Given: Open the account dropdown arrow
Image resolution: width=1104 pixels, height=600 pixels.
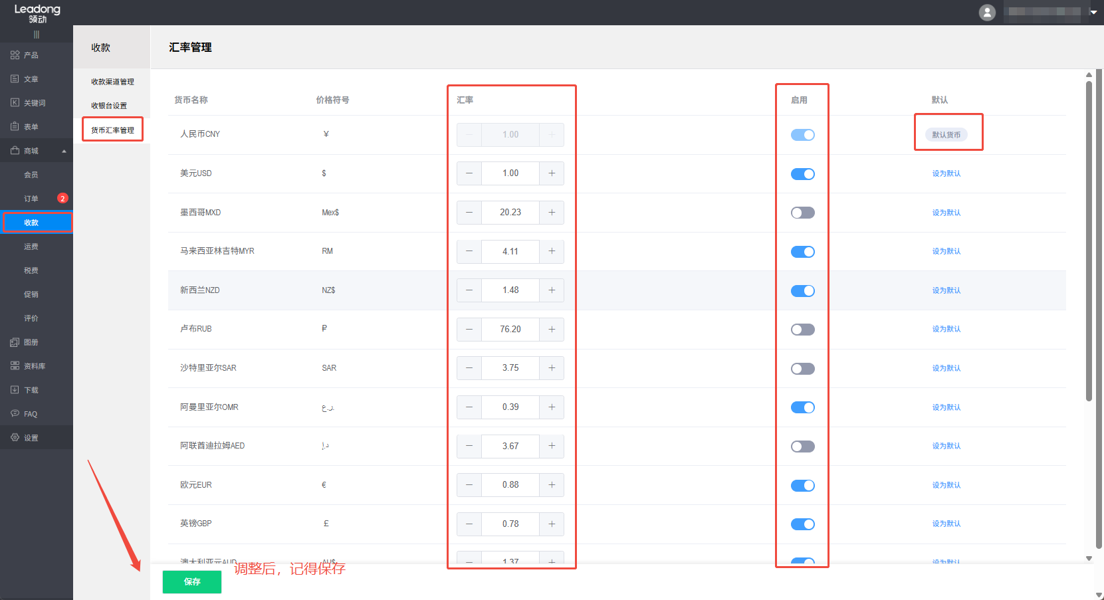Looking at the screenshot, I should click(x=1093, y=12).
